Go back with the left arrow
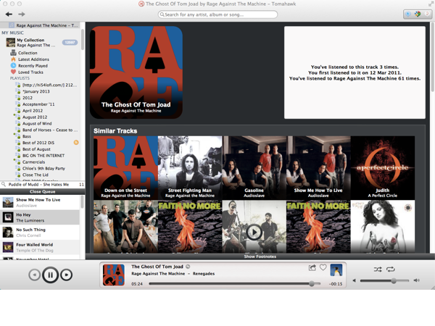 coord(9,14)
